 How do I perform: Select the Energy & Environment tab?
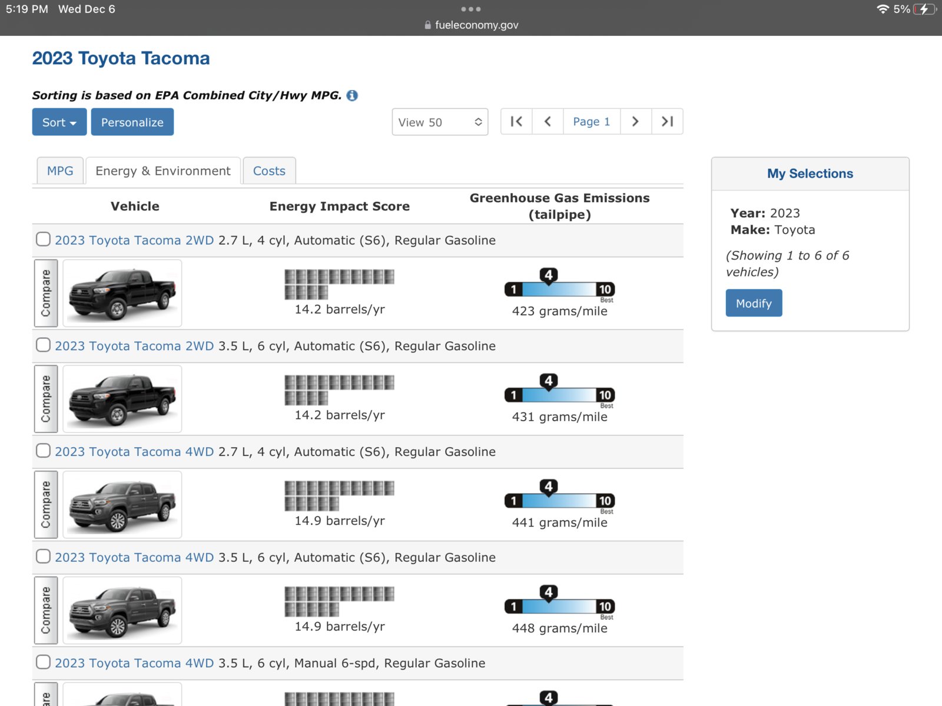click(163, 171)
